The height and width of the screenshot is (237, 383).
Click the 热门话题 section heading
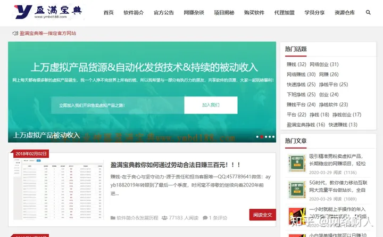296,49
